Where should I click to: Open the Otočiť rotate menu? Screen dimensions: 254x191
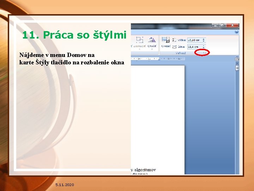click(x=152, y=43)
